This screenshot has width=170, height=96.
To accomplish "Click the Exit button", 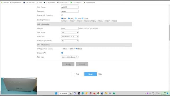I will coord(77,74).
